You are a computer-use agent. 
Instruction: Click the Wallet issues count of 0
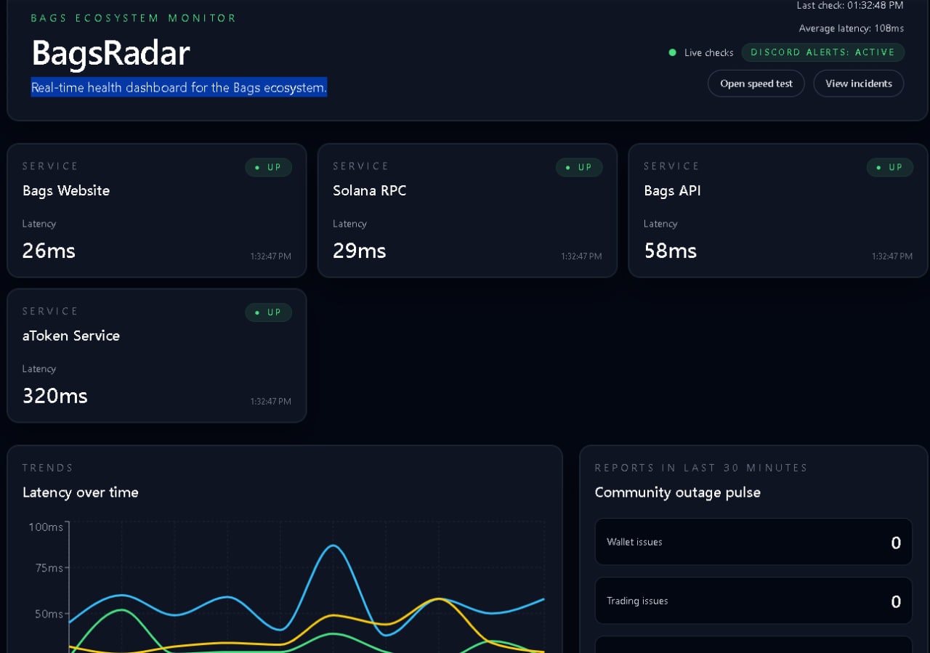coord(896,543)
